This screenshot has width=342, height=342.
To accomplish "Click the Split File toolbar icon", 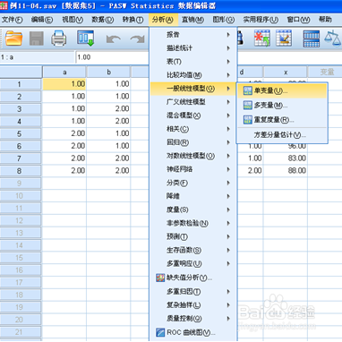I will tap(312, 38).
